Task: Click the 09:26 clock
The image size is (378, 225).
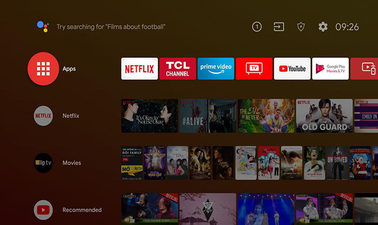Action: pyautogui.click(x=347, y=27)
